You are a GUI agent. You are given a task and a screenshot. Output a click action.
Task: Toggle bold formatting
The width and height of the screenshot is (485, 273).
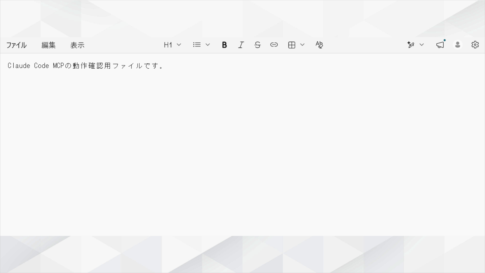224,45
